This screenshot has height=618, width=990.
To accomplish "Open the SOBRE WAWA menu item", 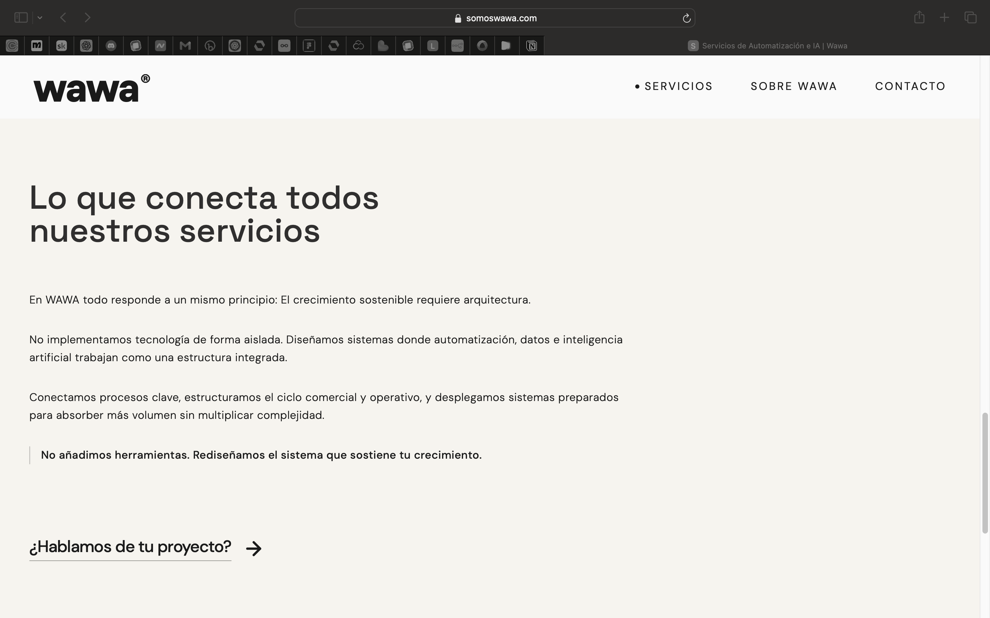I will pyautogui.click(x=794, y=86).
